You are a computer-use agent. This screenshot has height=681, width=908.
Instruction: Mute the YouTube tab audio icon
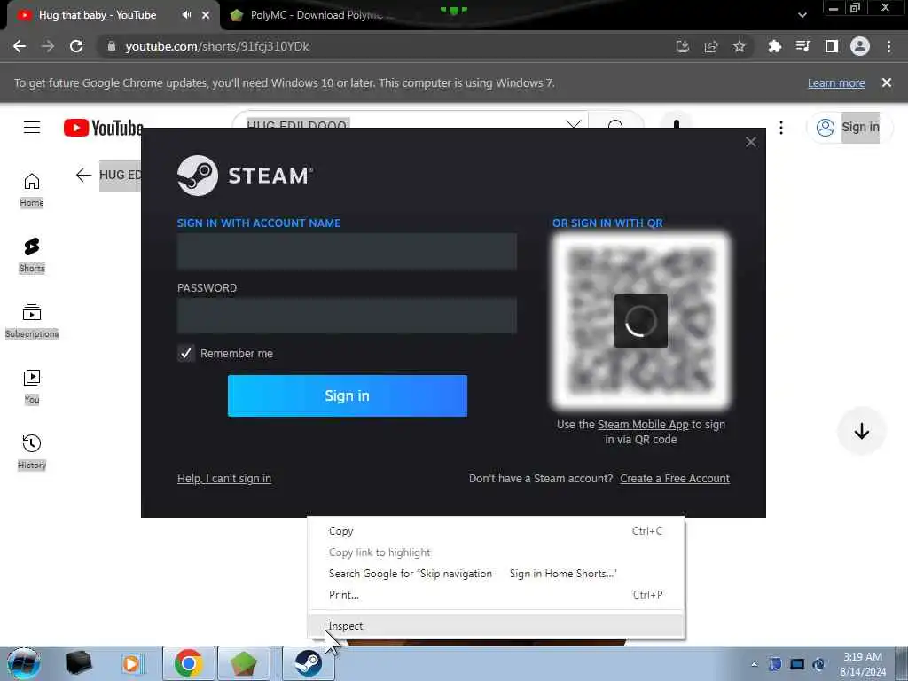[x=186, y=15]
